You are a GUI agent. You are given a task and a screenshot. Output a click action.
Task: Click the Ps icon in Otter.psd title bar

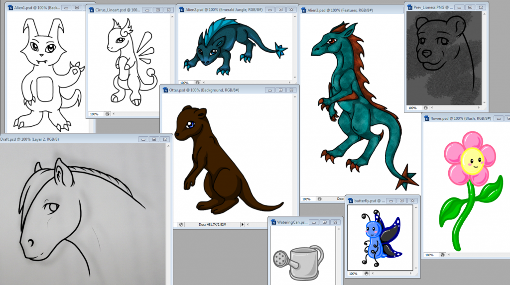click(165, 90)
